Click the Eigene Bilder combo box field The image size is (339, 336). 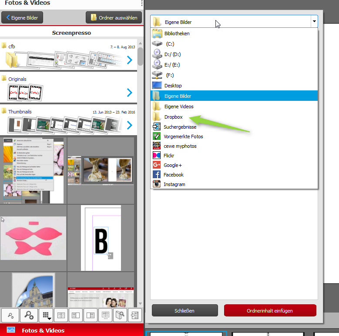tap(231, 21)
